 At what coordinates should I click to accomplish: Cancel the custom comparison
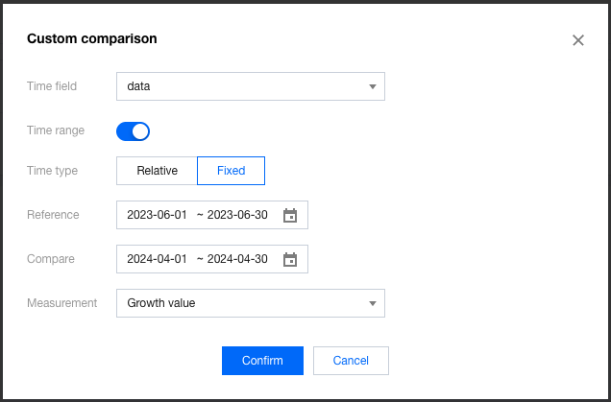pos(351,361)
